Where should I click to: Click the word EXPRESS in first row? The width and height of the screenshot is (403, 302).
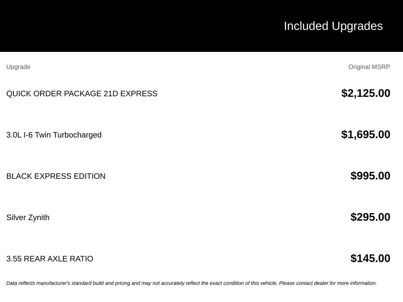139,94
